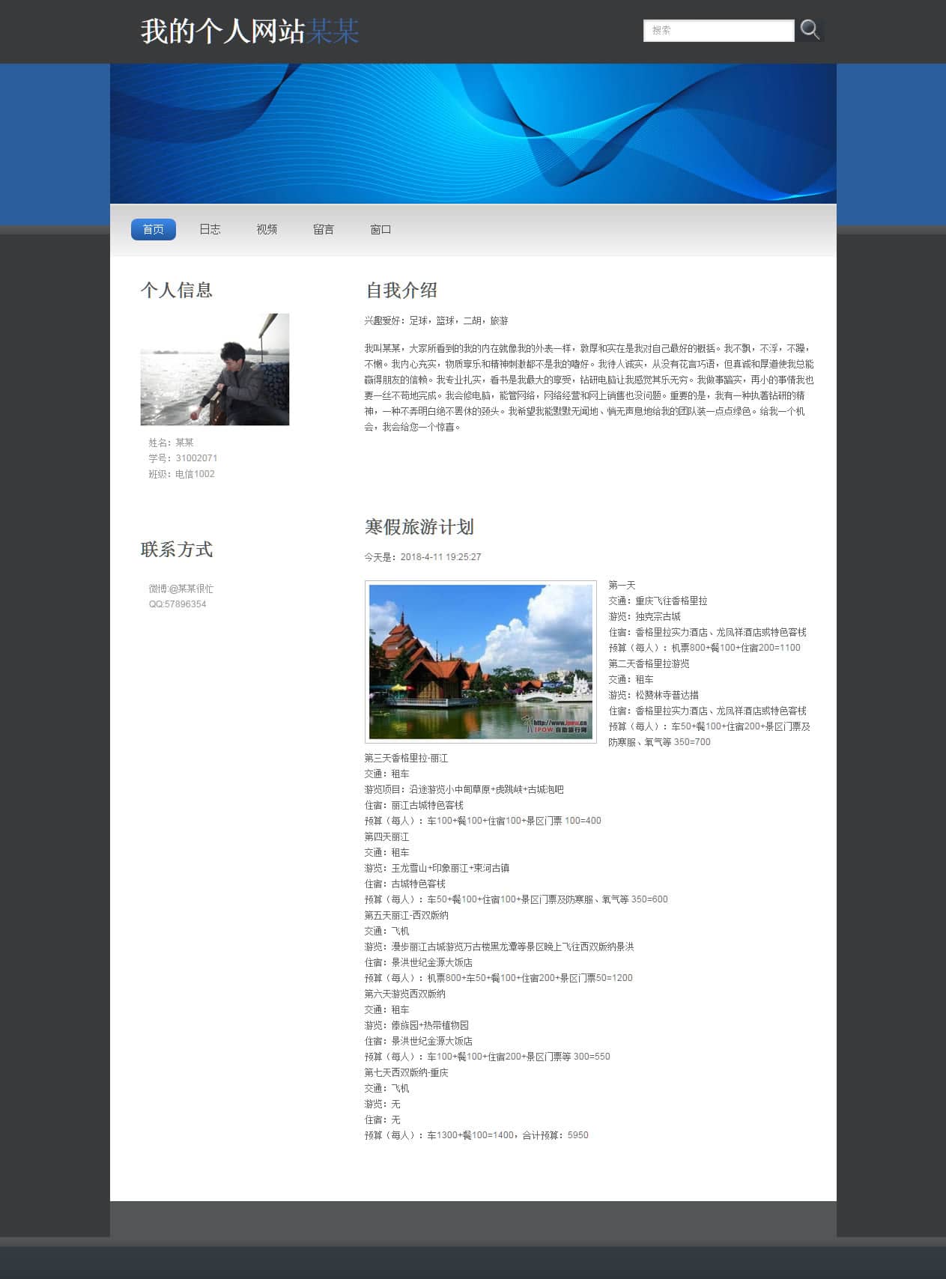Click the 联系方式 sidebar heading
This screenshot has width=946, height=1279.
click(x=177, y=549)
